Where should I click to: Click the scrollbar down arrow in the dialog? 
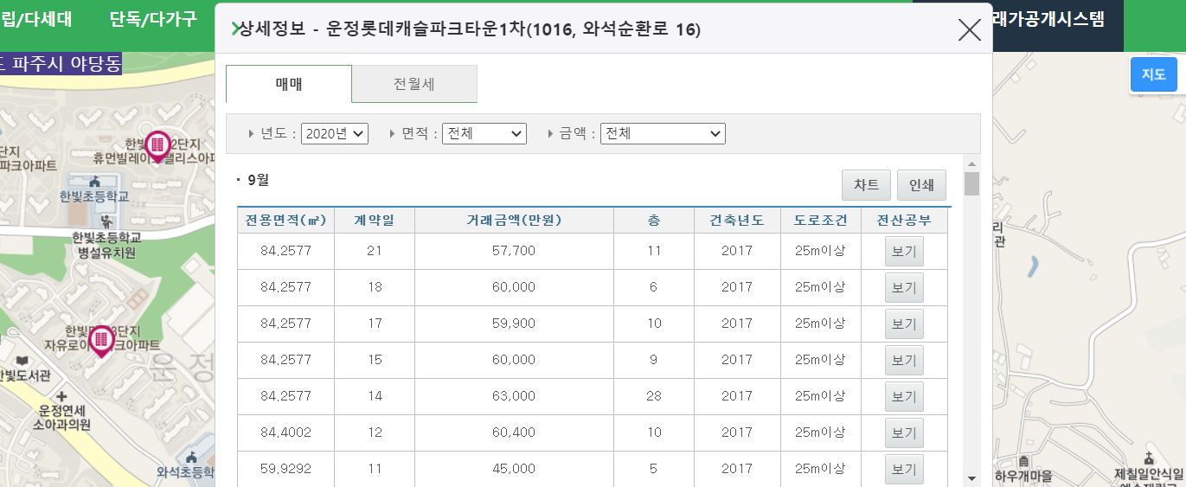971,478
